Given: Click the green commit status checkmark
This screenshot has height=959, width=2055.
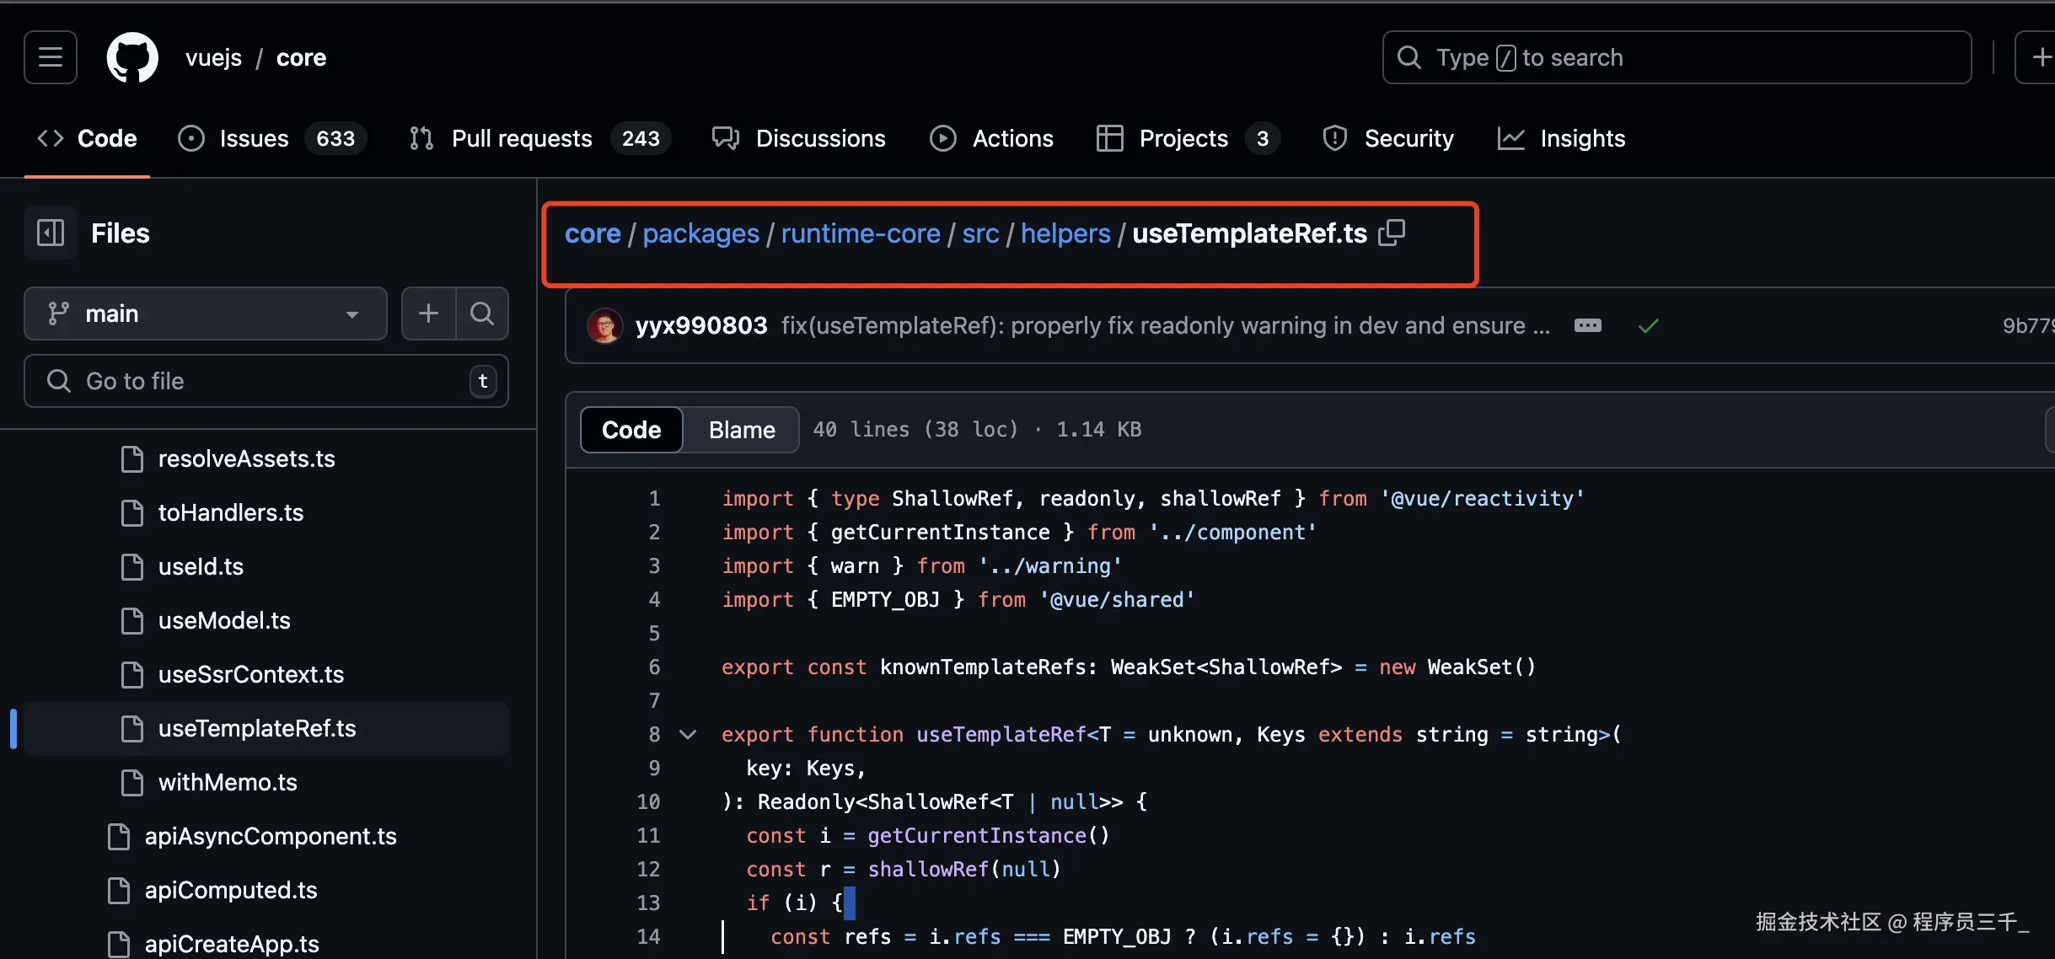Looking at the screenshot, I should 1648,326.
